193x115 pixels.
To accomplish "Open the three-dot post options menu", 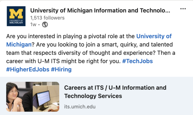I will click(x=183, y=9).
